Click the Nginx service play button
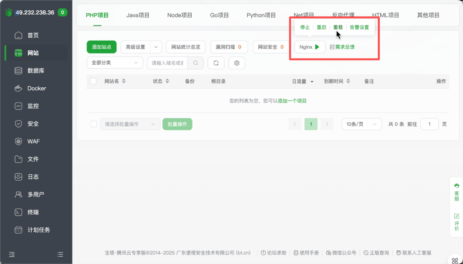Image resolution: width=463 pixels, height=264 pixels. tap(318, 47)
